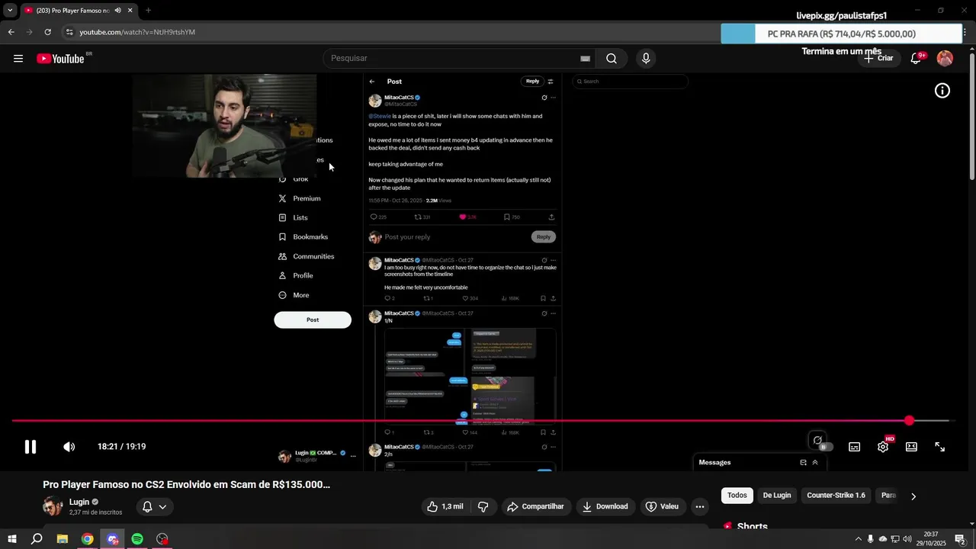976x549 pixels.
Task: Open the on-screen keyboard in search box
Action: [x=585, y=59]
